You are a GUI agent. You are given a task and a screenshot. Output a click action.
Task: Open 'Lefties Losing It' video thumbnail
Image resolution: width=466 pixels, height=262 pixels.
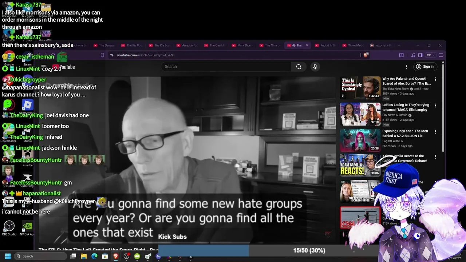point(360,114)
